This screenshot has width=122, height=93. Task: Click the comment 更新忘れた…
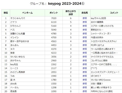(x=97, y=30)
